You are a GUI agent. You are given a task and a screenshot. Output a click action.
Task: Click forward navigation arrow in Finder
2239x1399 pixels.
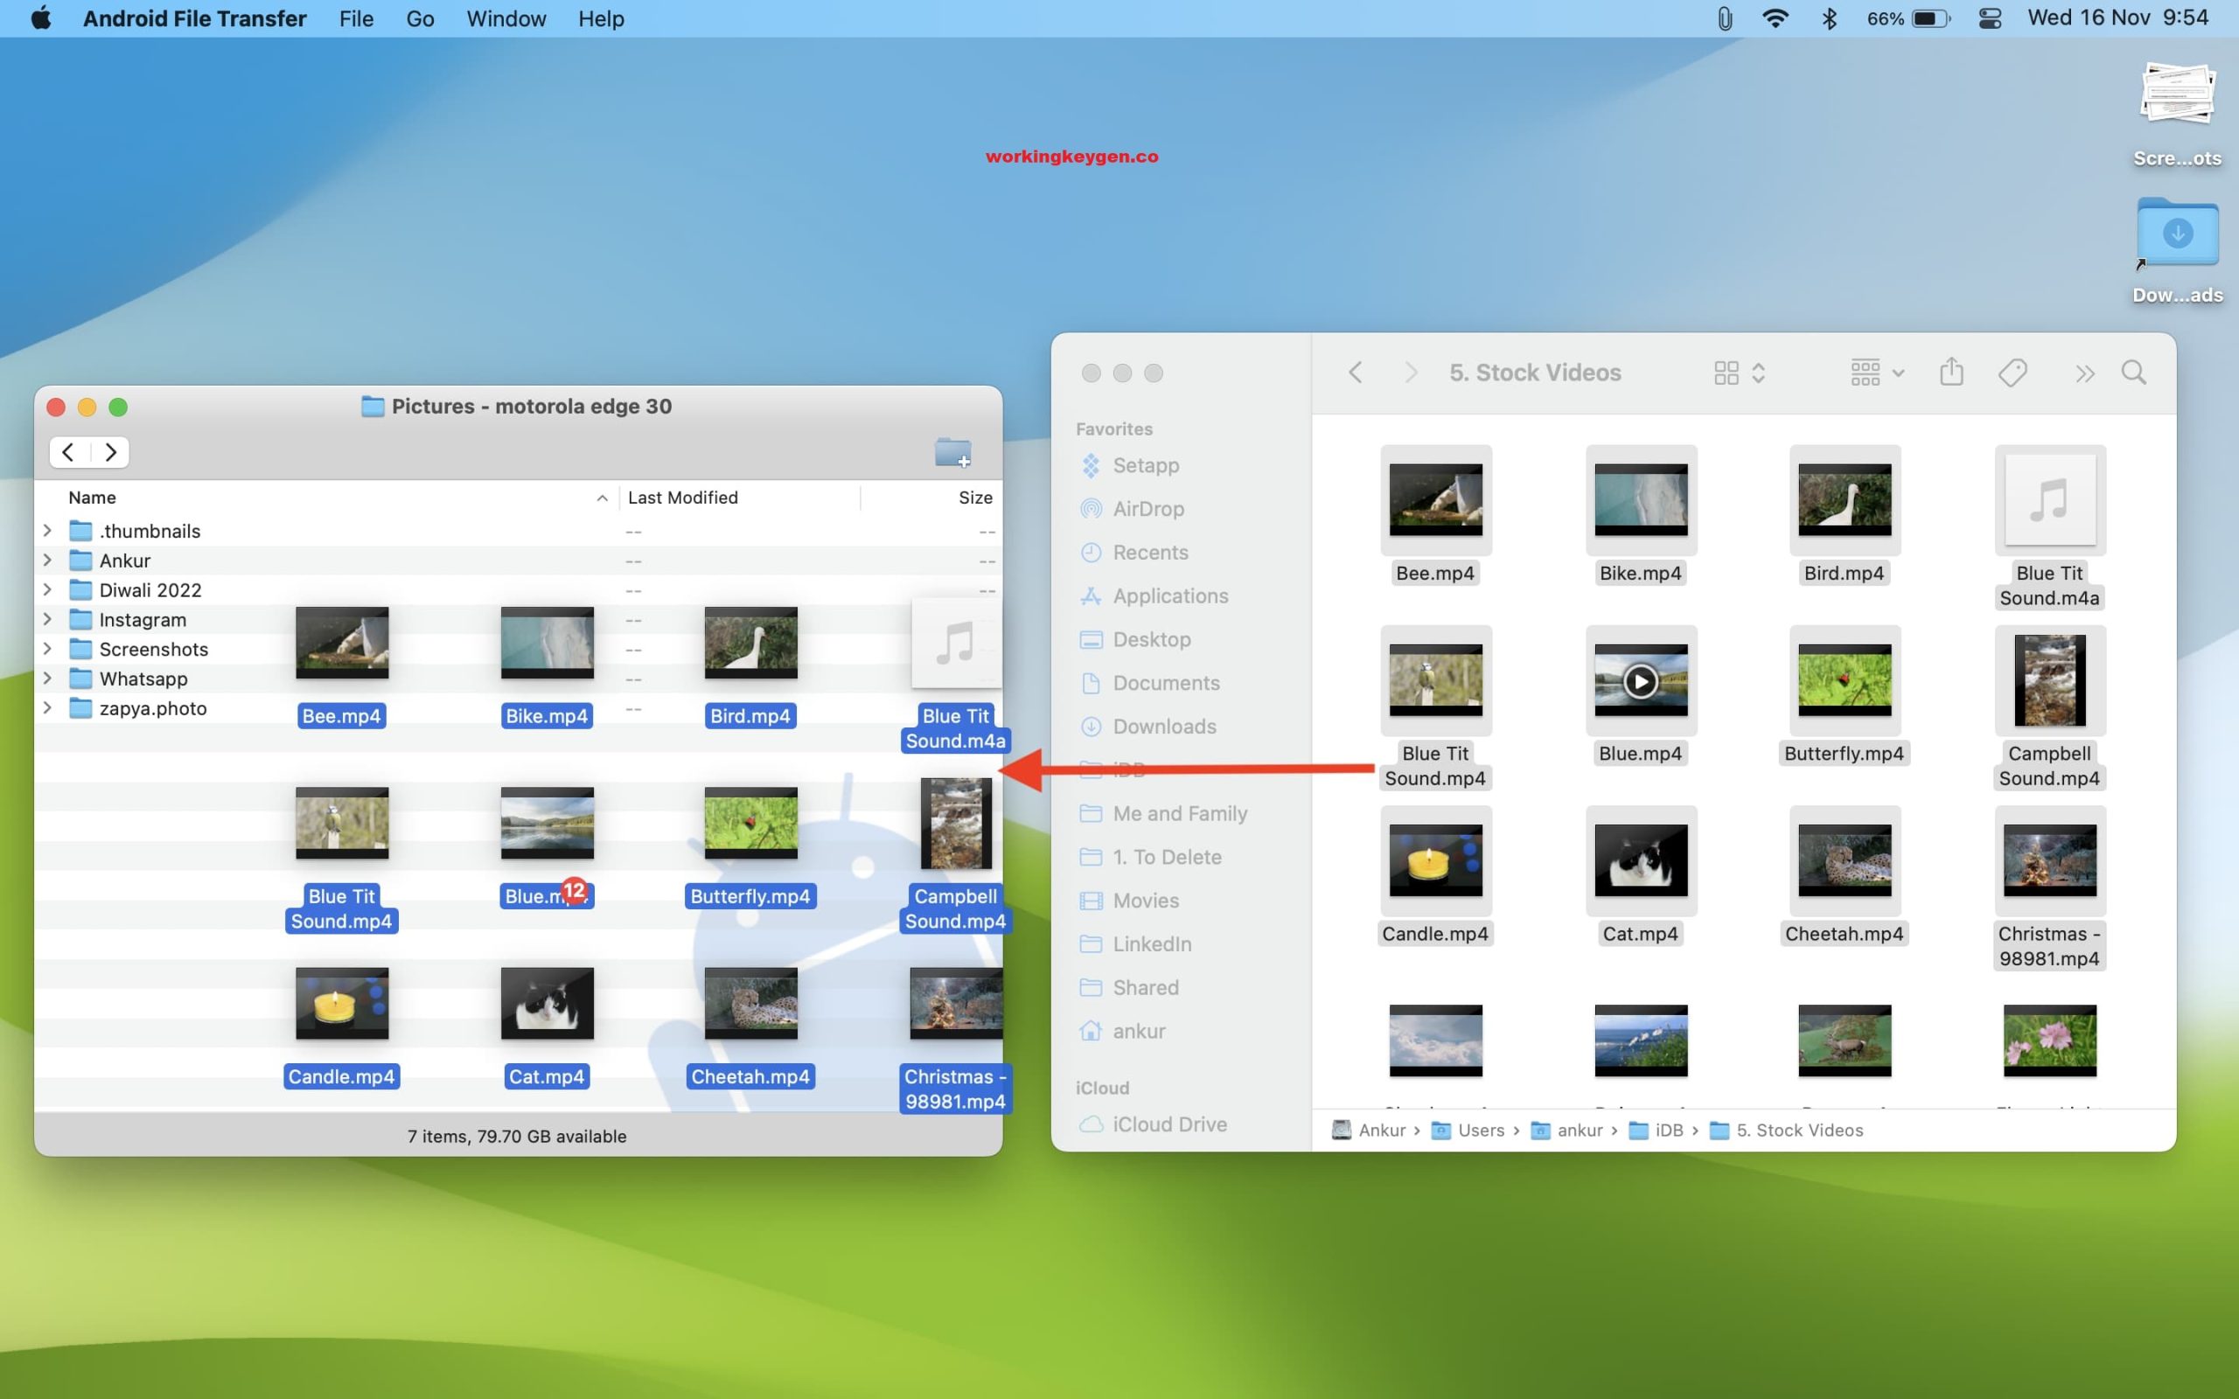click(x=1410, y=372)
